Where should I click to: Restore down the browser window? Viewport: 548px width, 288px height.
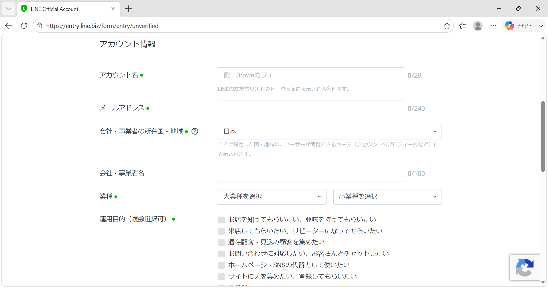[x=518, y=9]
